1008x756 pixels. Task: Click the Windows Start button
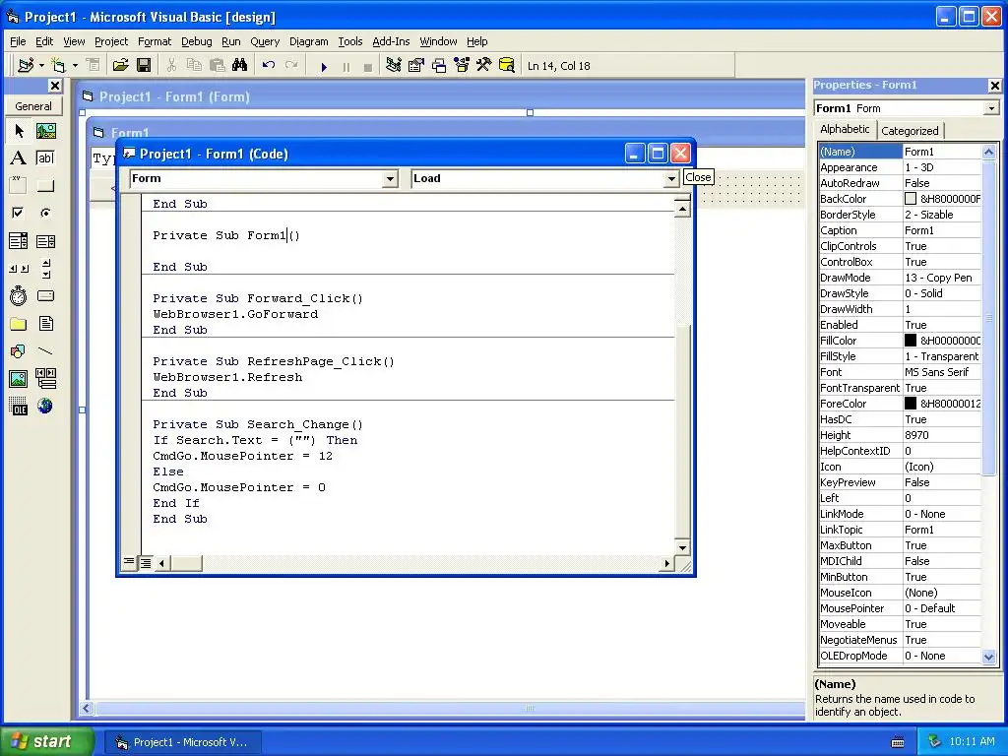46,741
